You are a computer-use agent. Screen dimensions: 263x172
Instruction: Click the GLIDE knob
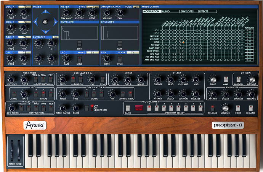[75, 108]
